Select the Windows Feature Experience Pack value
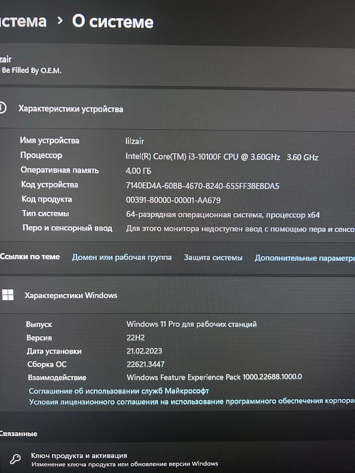 pyautogui.click(x=214, y=377)
